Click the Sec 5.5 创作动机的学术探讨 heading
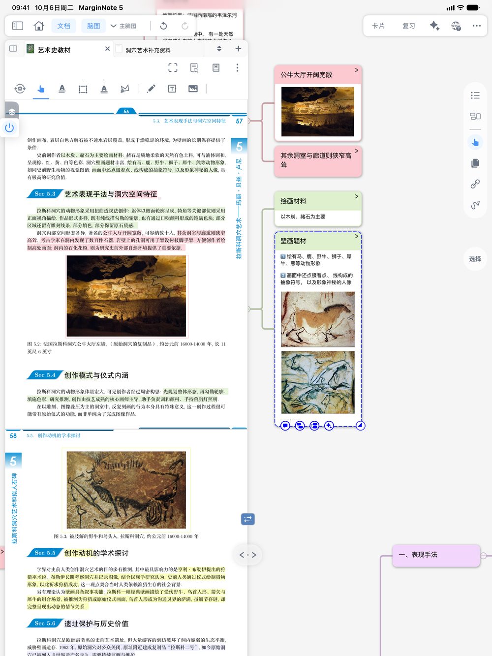The width and height of the screenshot is (492, 656). coord(78,553)
